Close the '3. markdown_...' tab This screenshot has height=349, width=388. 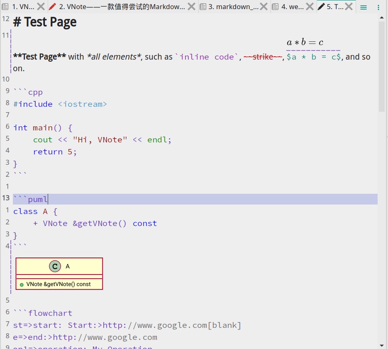264,7
